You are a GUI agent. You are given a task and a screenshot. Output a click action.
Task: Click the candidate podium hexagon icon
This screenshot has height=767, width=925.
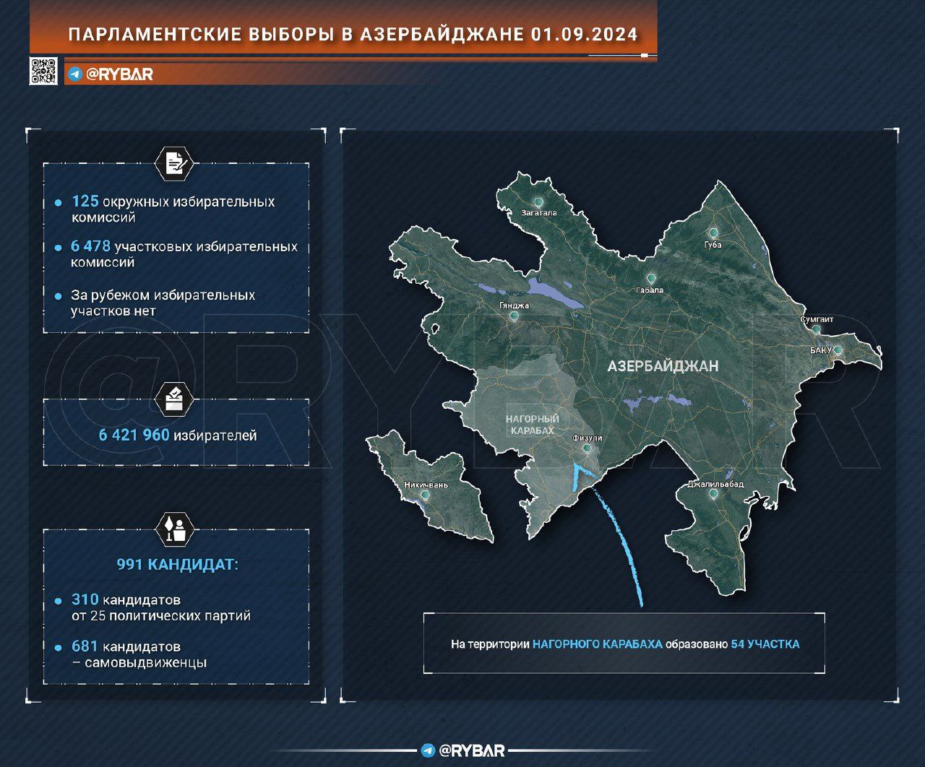pyautogui.click(x=175, y=529)
